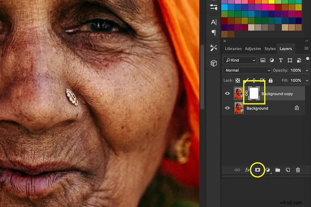This screenshot has height=207, width=311.
Task: Delete layer with the trash icon
Action: click(x=298, y=170)
